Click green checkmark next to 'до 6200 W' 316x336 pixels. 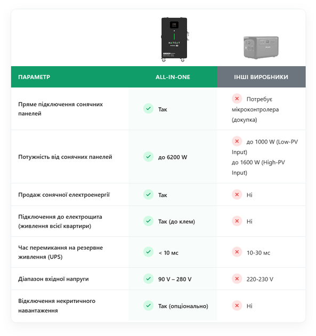click(x=148, y=157)
